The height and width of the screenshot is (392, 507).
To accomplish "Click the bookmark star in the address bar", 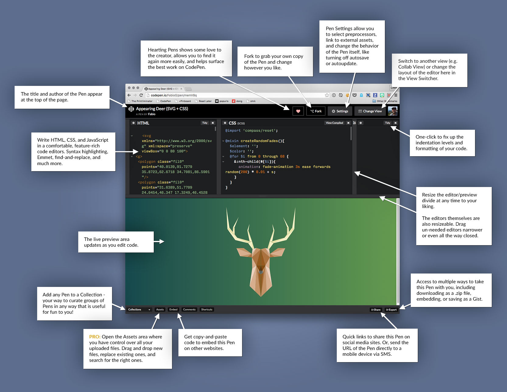I will [327, 95].
